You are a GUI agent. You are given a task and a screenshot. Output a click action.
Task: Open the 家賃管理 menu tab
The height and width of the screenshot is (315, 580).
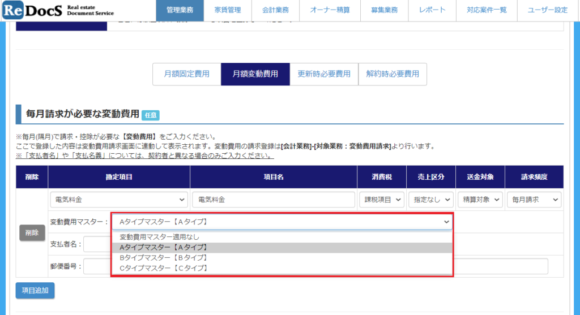(x=228, y=10)
